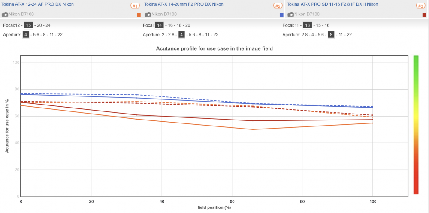Select focal 16 for the Tokina 11-16 lens

coord(326,25)
